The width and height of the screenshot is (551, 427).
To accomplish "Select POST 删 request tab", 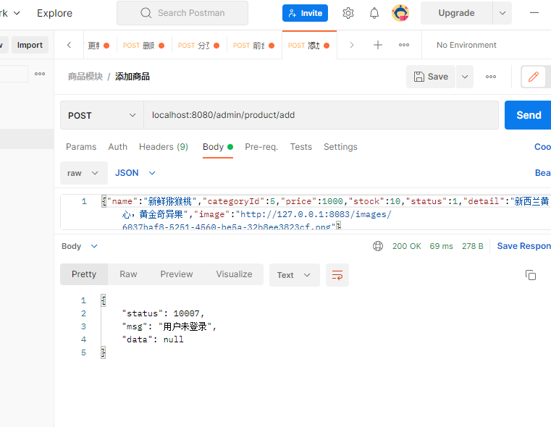I will click(143, 46).
